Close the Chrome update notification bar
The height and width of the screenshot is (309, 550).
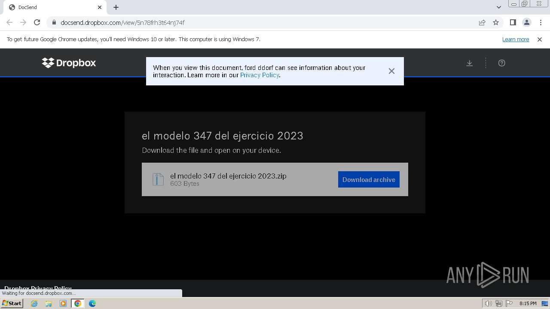[x=540, y=39]
